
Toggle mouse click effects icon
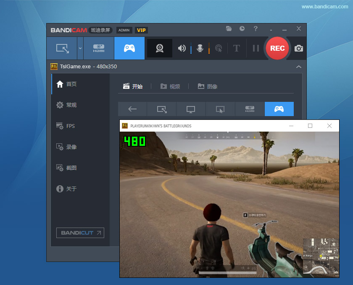coord(219,48)
